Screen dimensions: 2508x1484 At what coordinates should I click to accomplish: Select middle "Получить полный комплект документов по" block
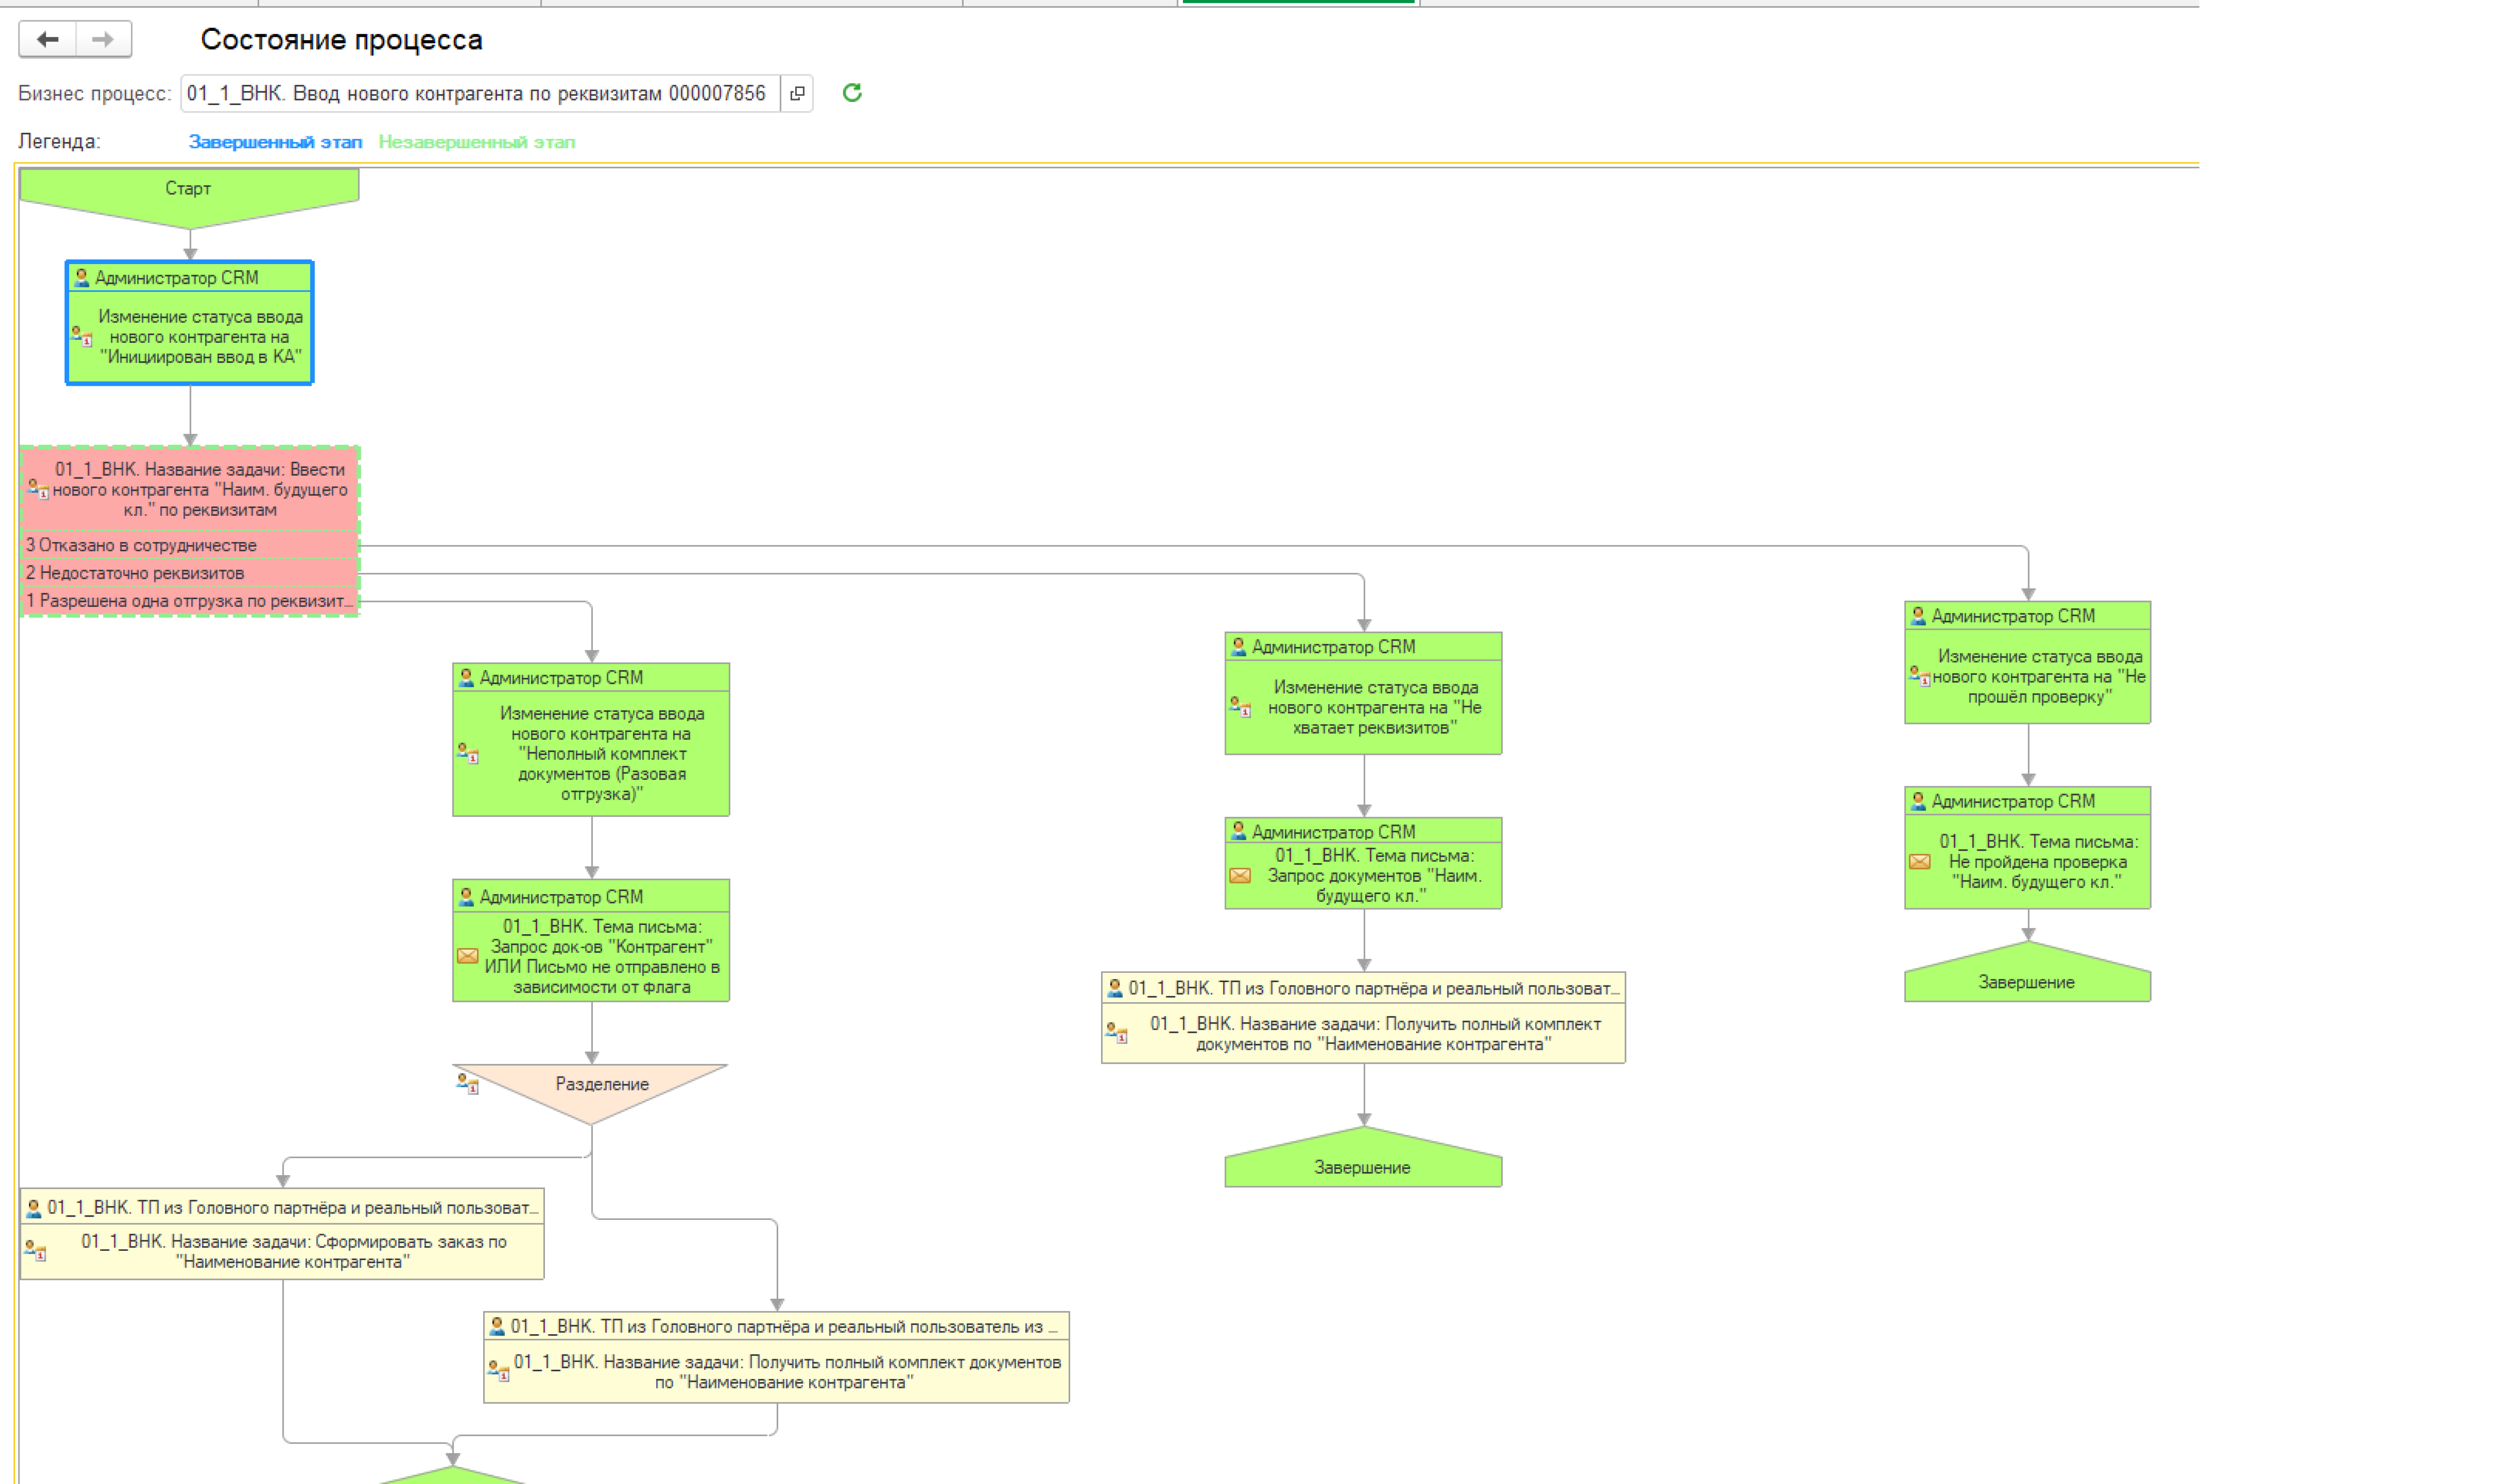[x=1364, y=1018]
